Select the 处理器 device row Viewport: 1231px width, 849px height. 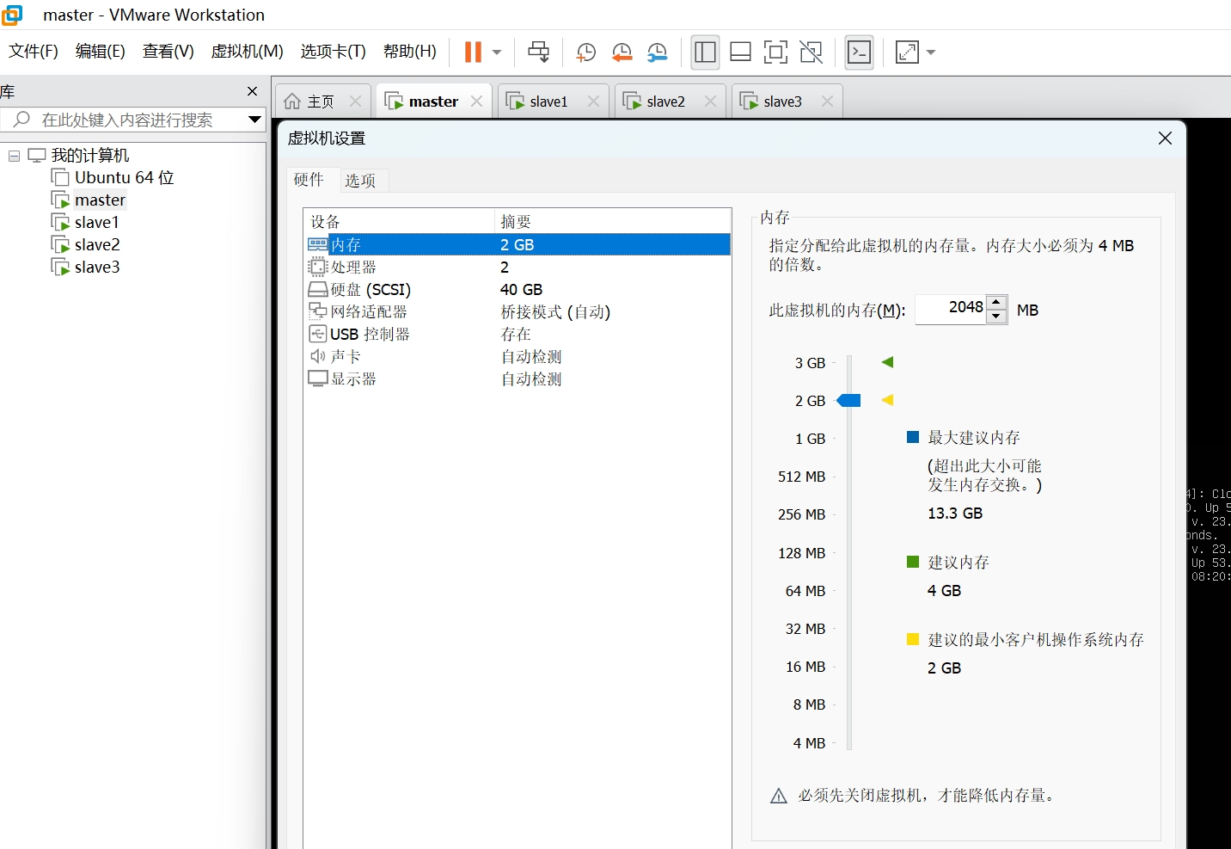(x=518, y=267)
